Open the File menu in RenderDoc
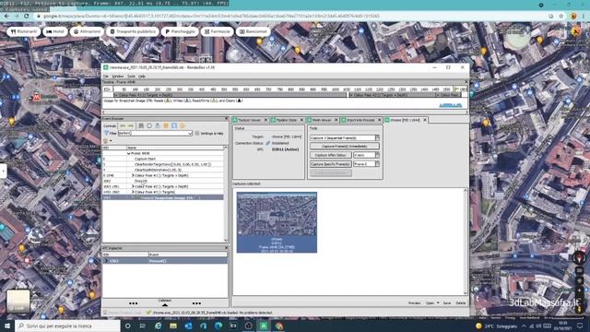Viewport: 590px width, 332px height. 106,77
